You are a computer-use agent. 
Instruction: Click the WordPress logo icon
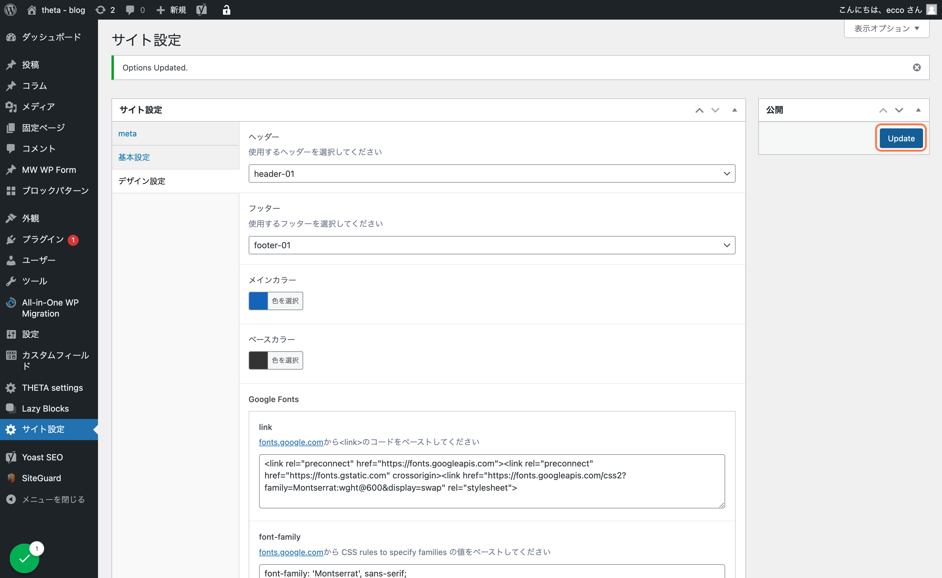click(10, 10)
